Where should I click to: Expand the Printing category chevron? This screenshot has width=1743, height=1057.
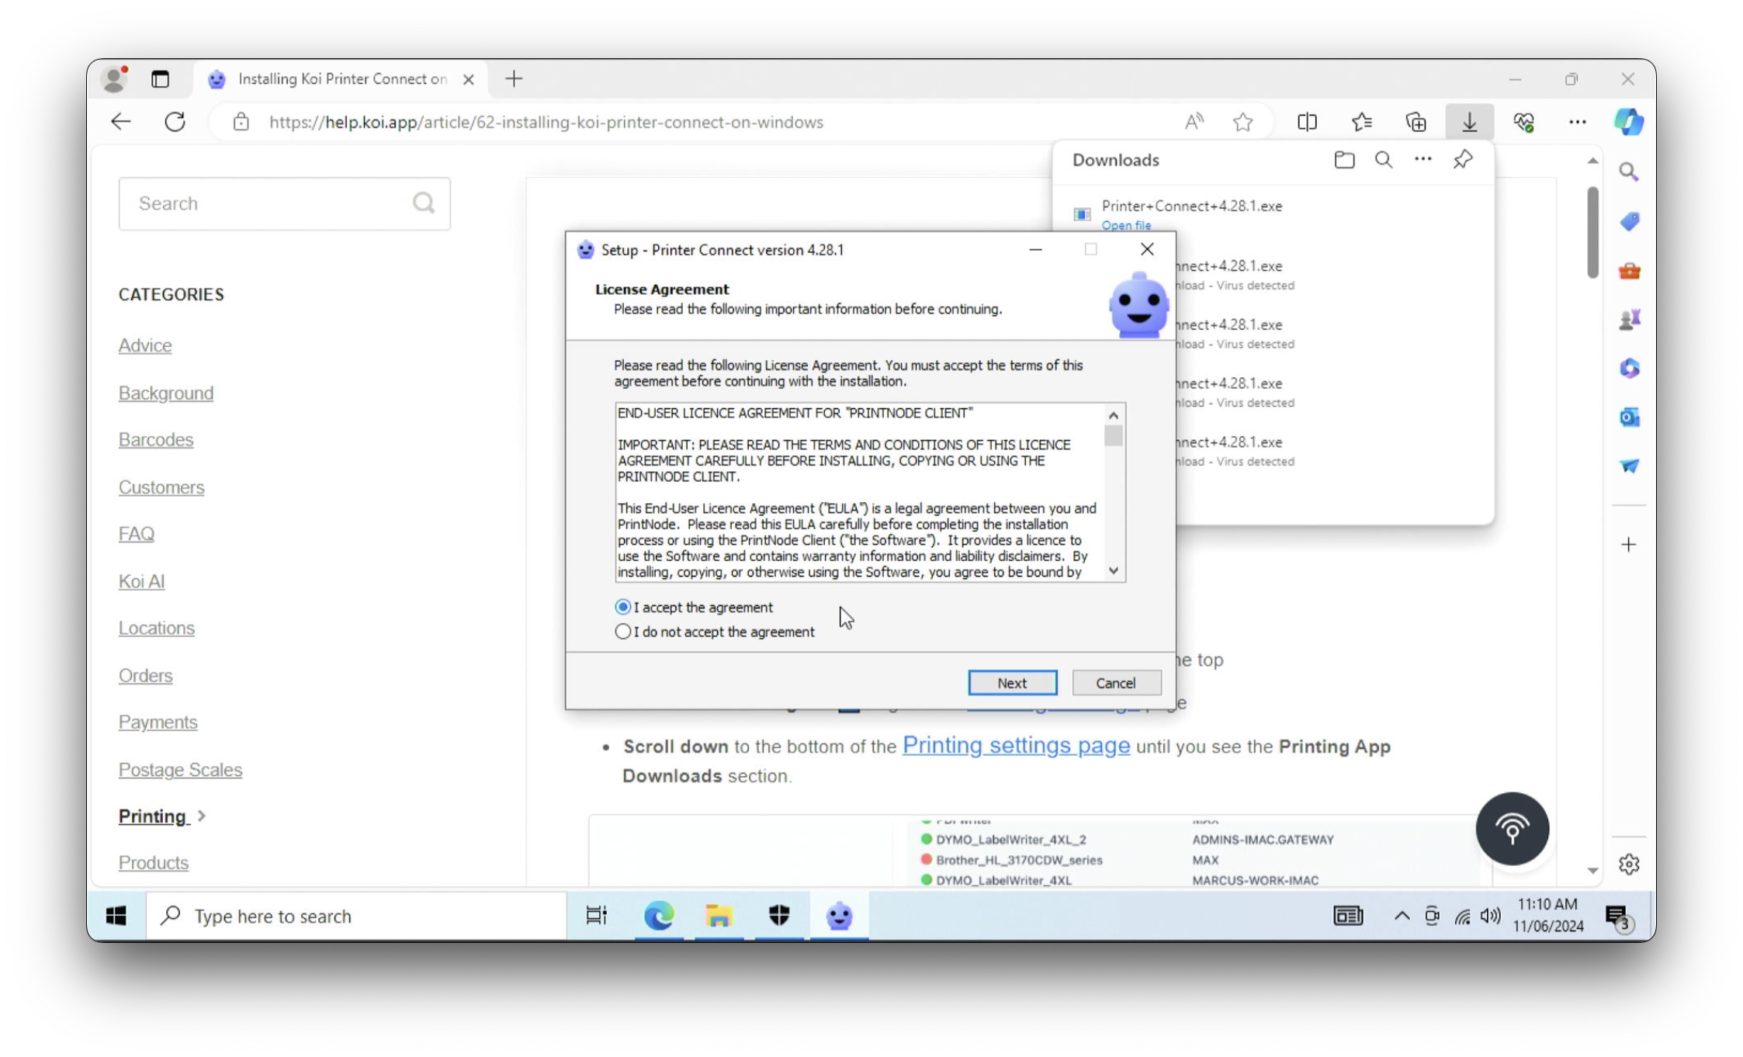[x=202, y=816]
